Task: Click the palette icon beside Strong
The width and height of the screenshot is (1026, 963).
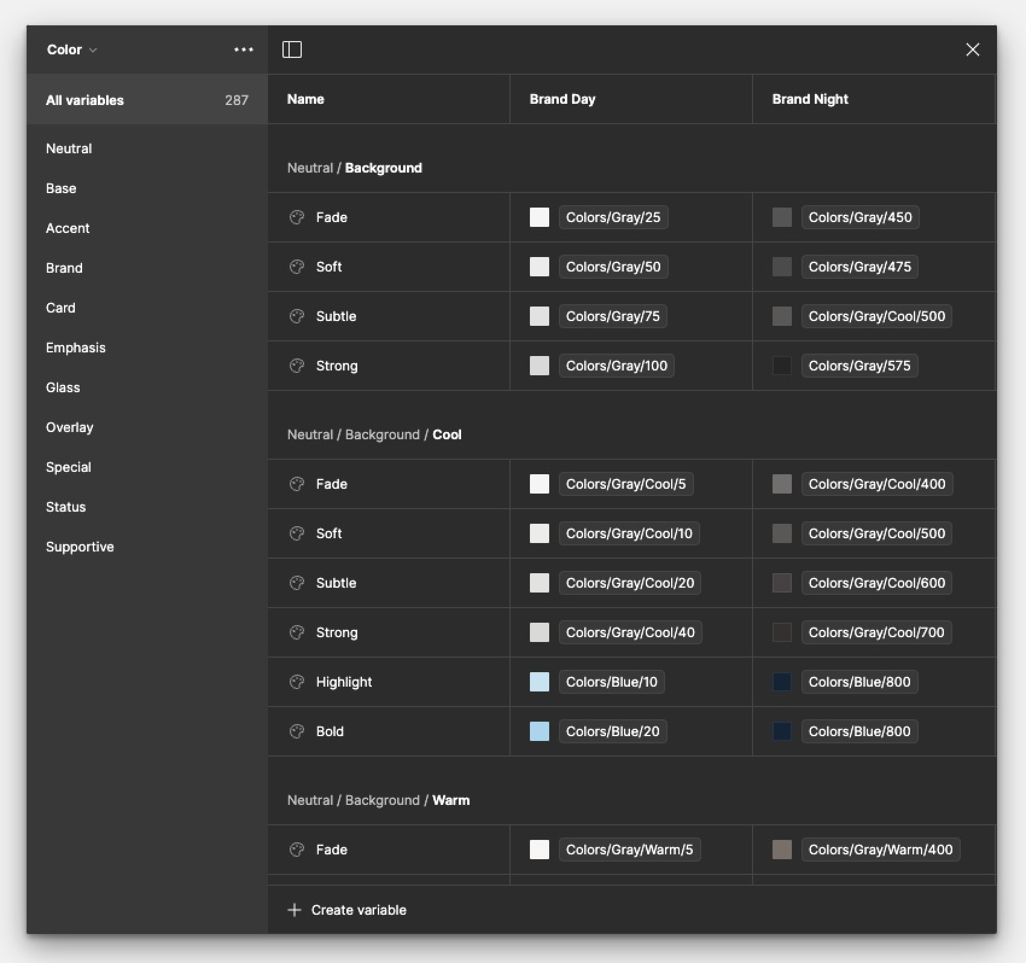Action: (296, 366)
